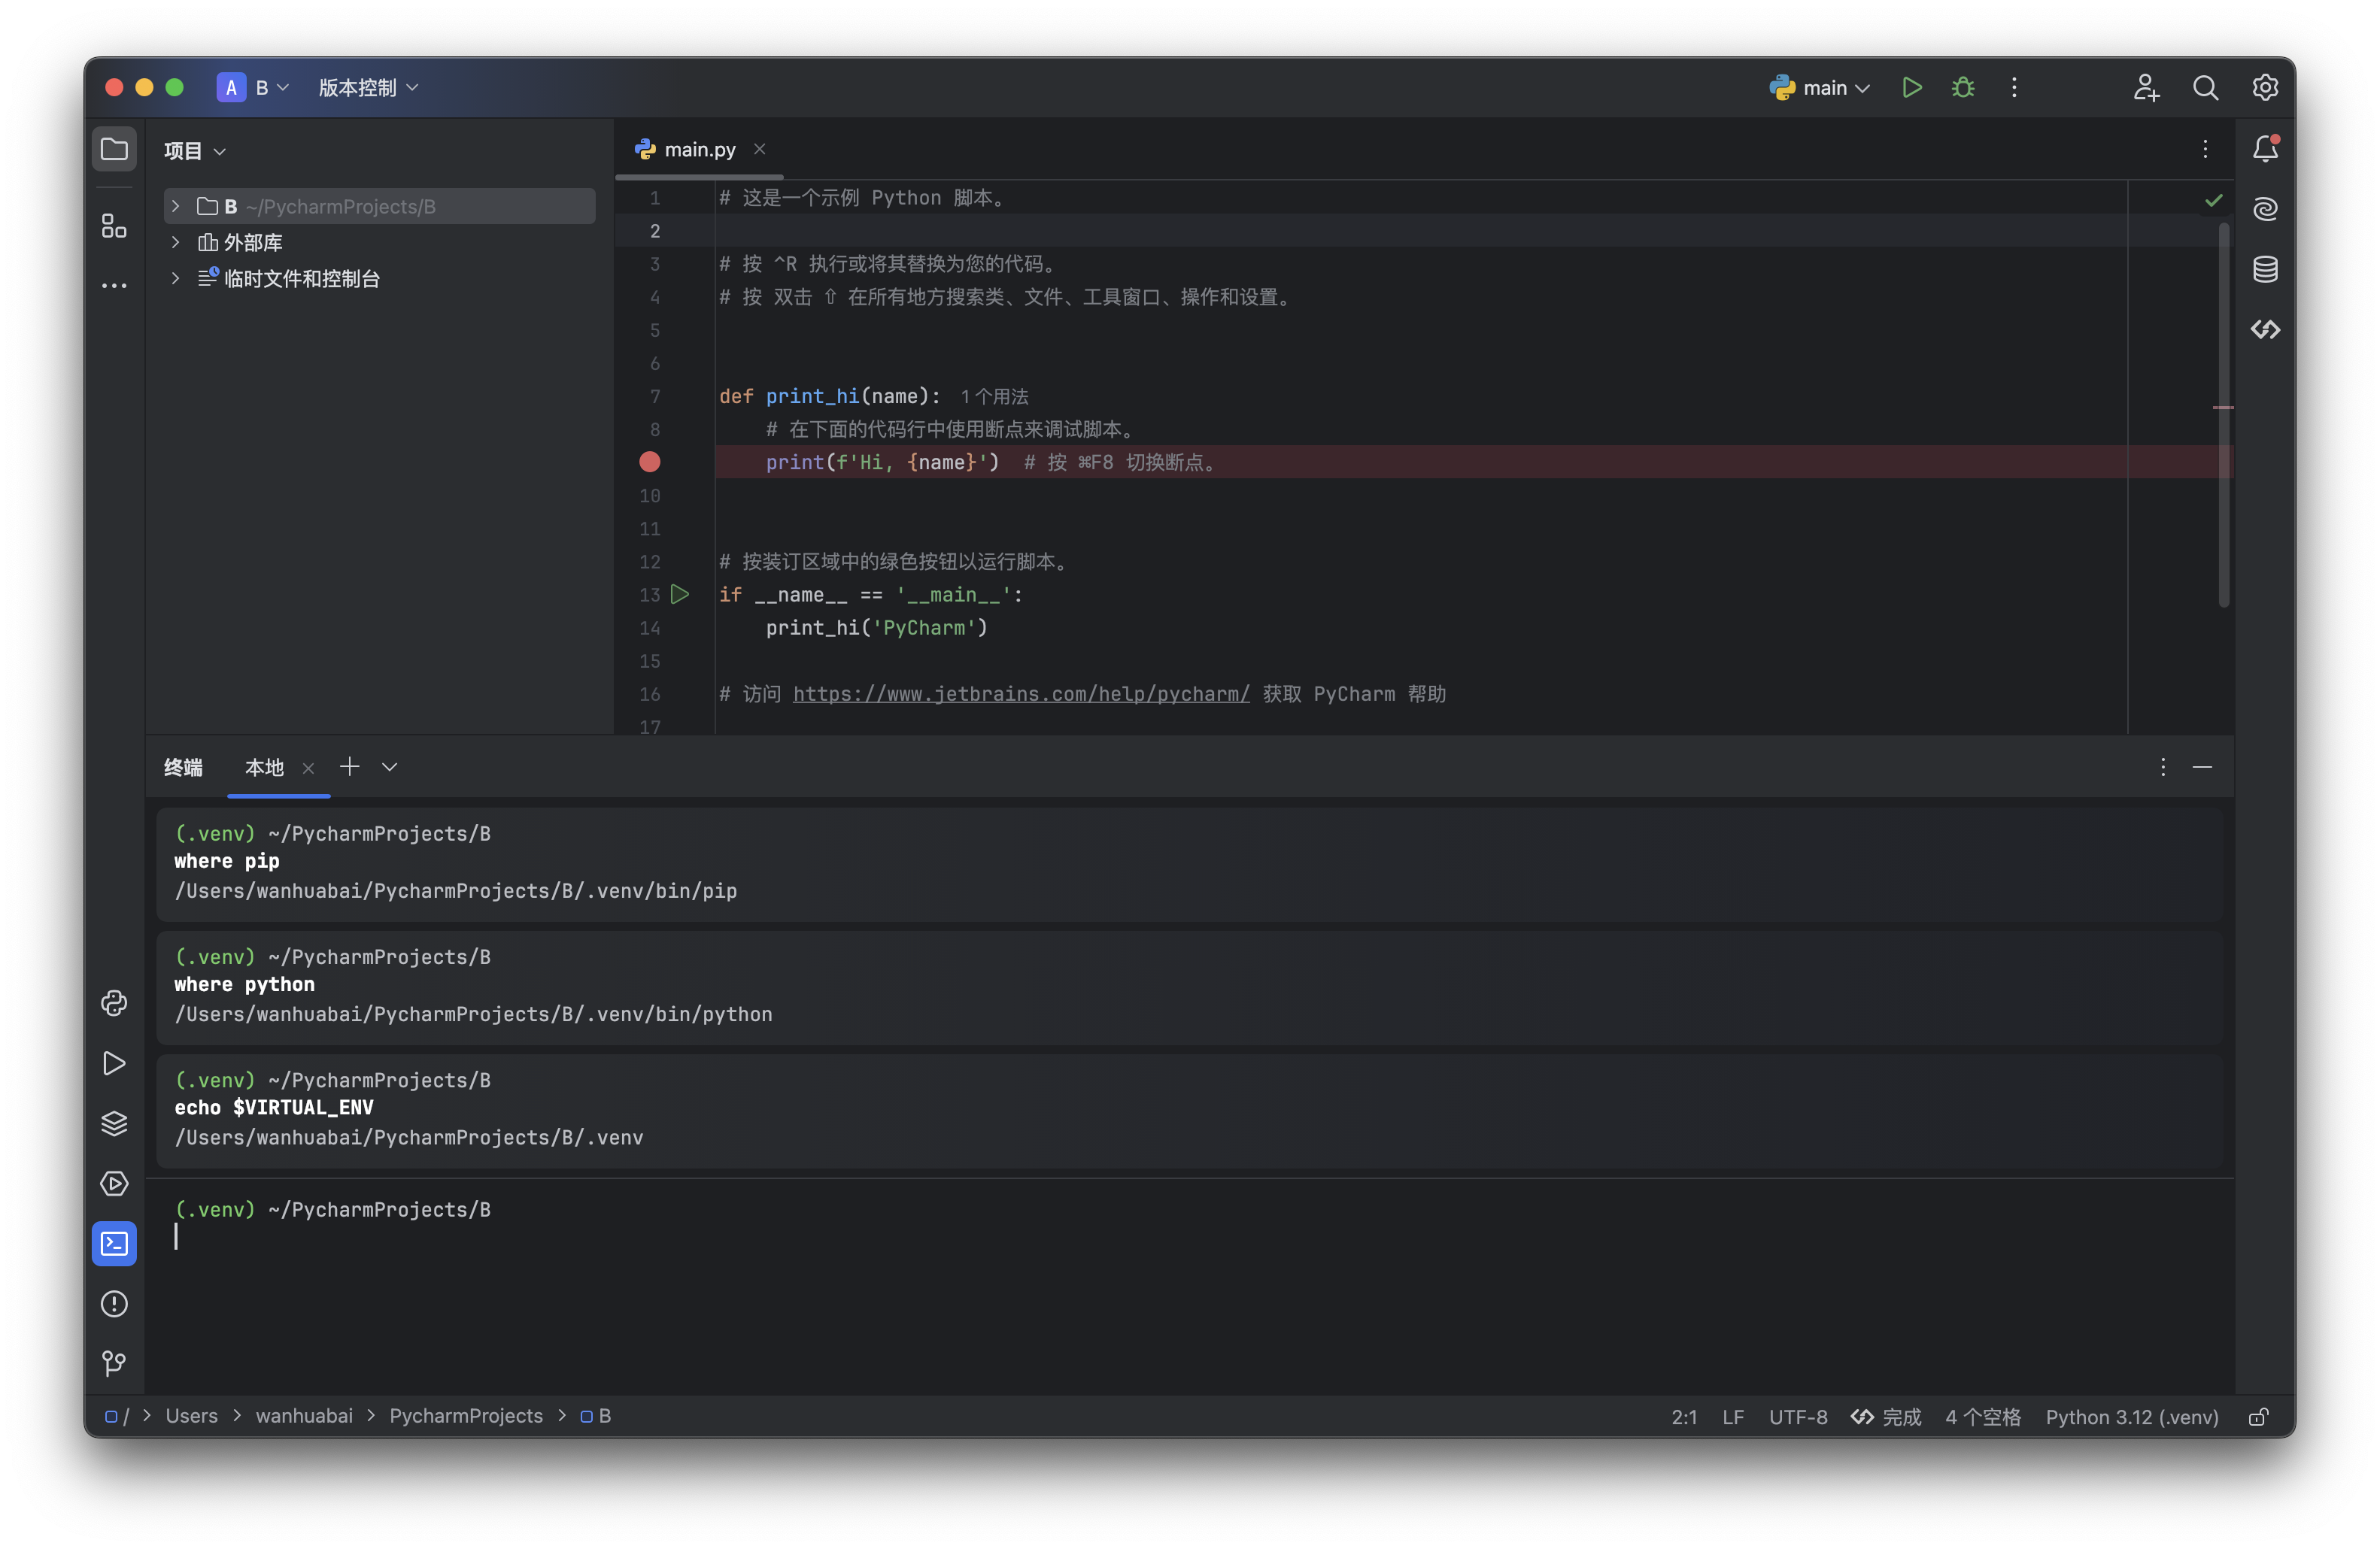Viewport: 2380px width, 1549px height.
Task: Switch to the 本地 terminal tab
Action: [x=264, y=768]
